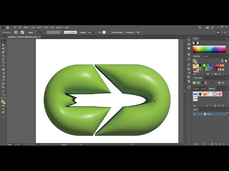Select the Artboard tool

[3, 91]
